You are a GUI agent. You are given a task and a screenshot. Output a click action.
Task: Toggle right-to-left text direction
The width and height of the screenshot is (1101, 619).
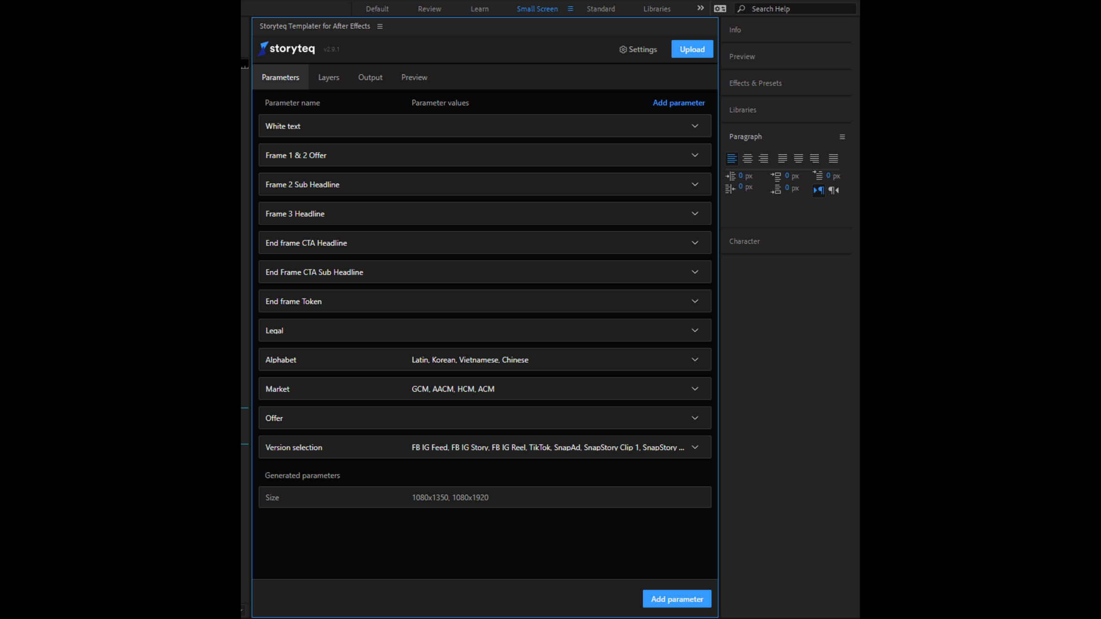pyautogui.click(x=834, y=190)
